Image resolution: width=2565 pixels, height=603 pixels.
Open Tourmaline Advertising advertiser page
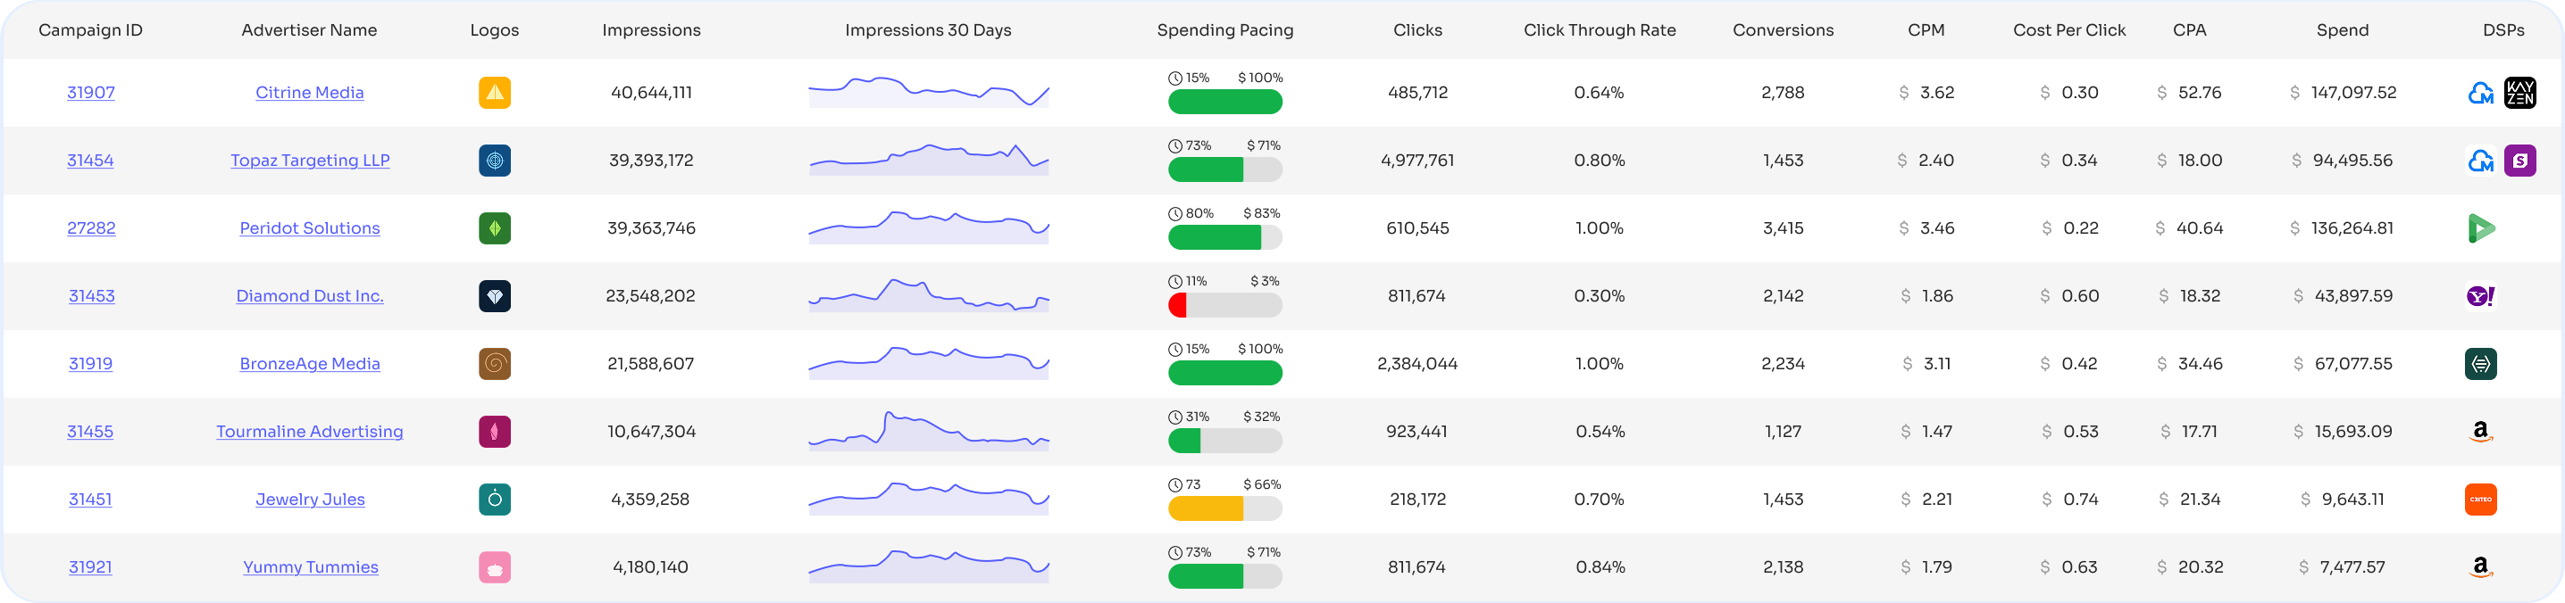[x=310, y=432]
